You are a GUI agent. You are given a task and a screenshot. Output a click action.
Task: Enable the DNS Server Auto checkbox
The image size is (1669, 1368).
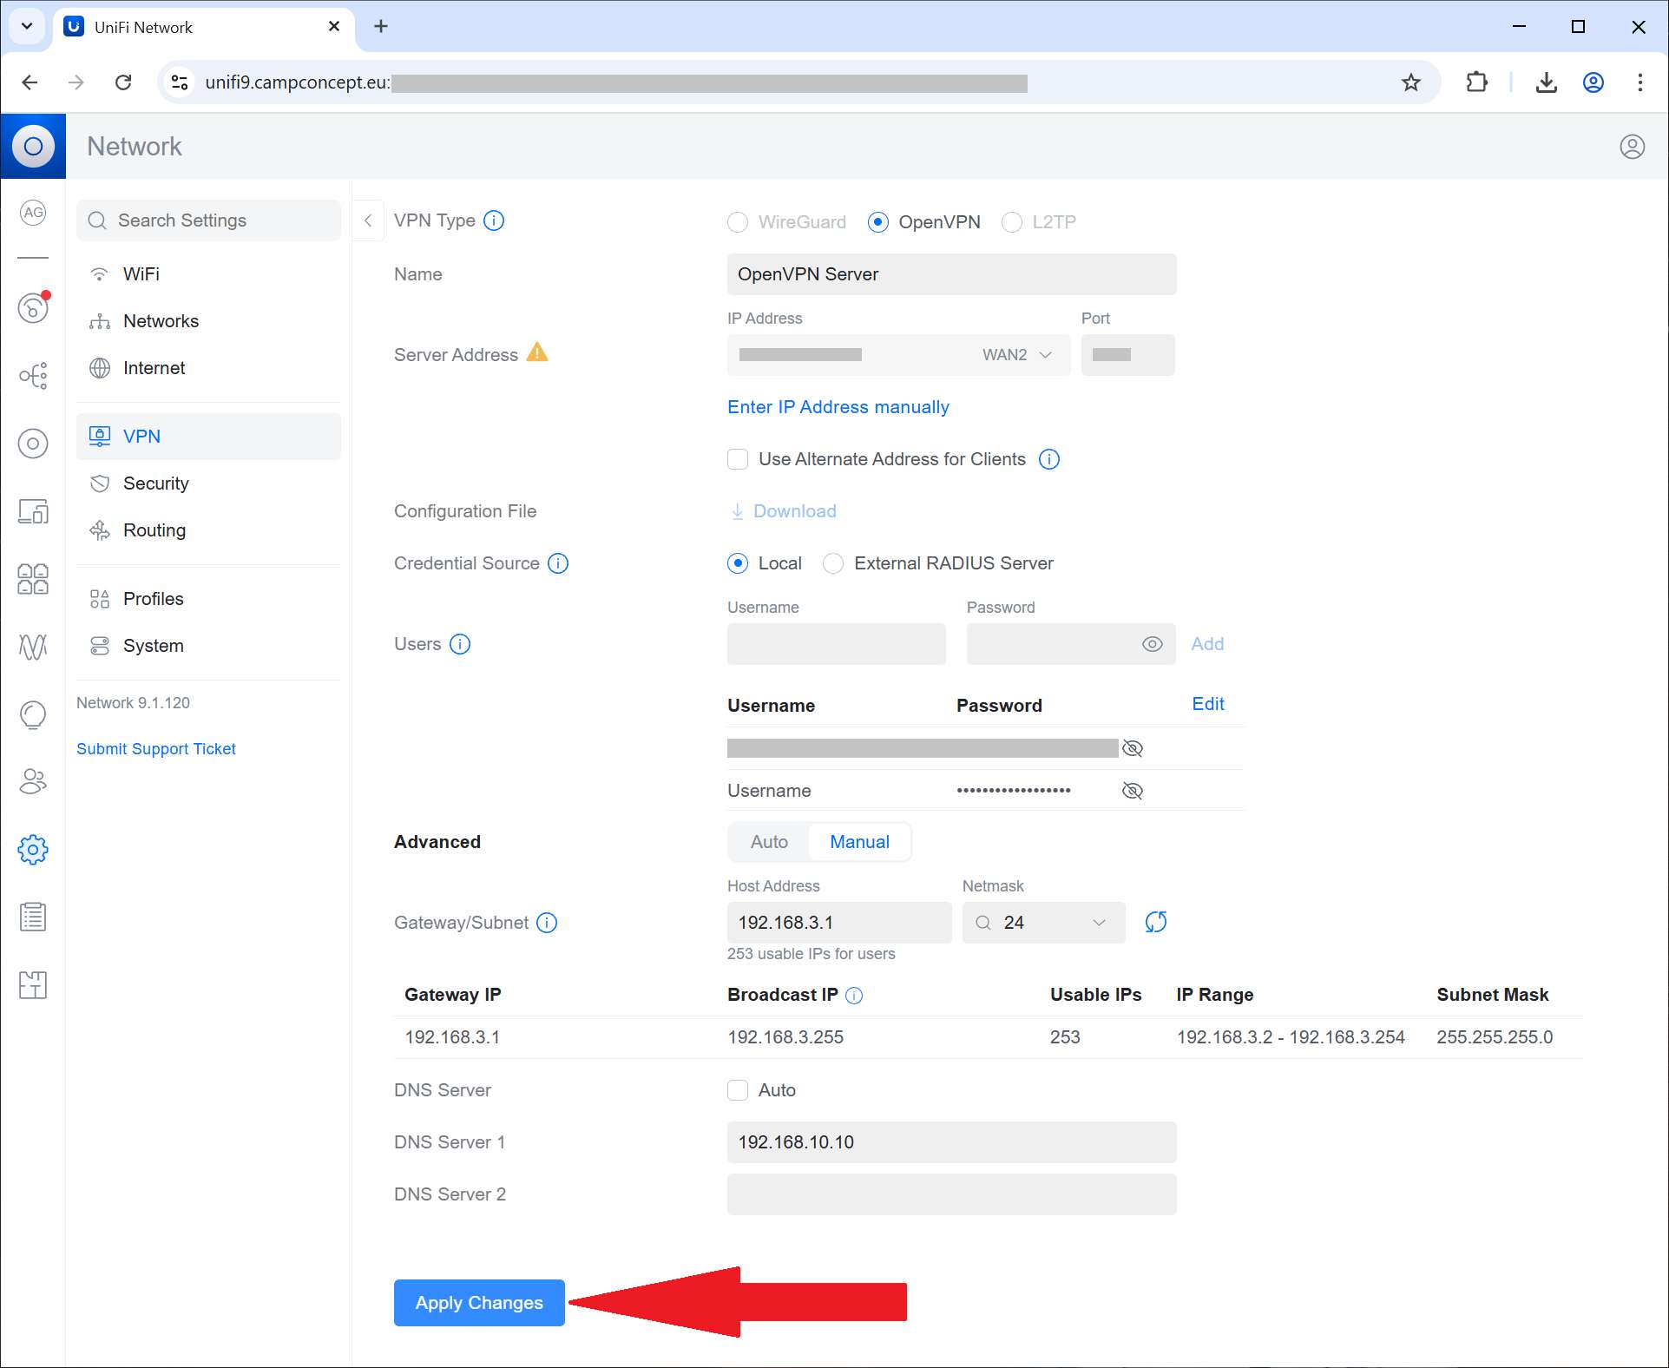(x=738, y=1090)
